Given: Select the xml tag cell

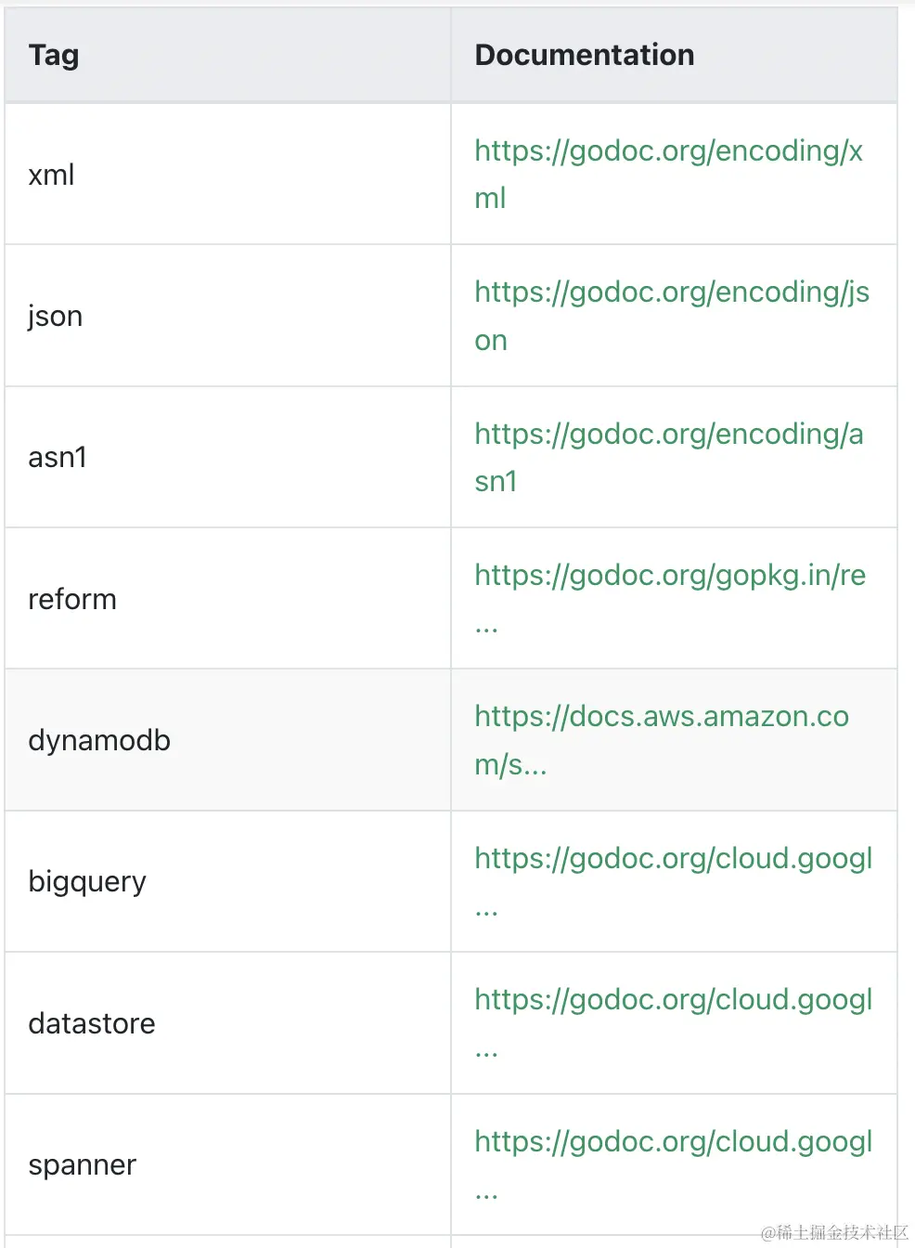Looking at the screenshot, I should coord(227,174).
